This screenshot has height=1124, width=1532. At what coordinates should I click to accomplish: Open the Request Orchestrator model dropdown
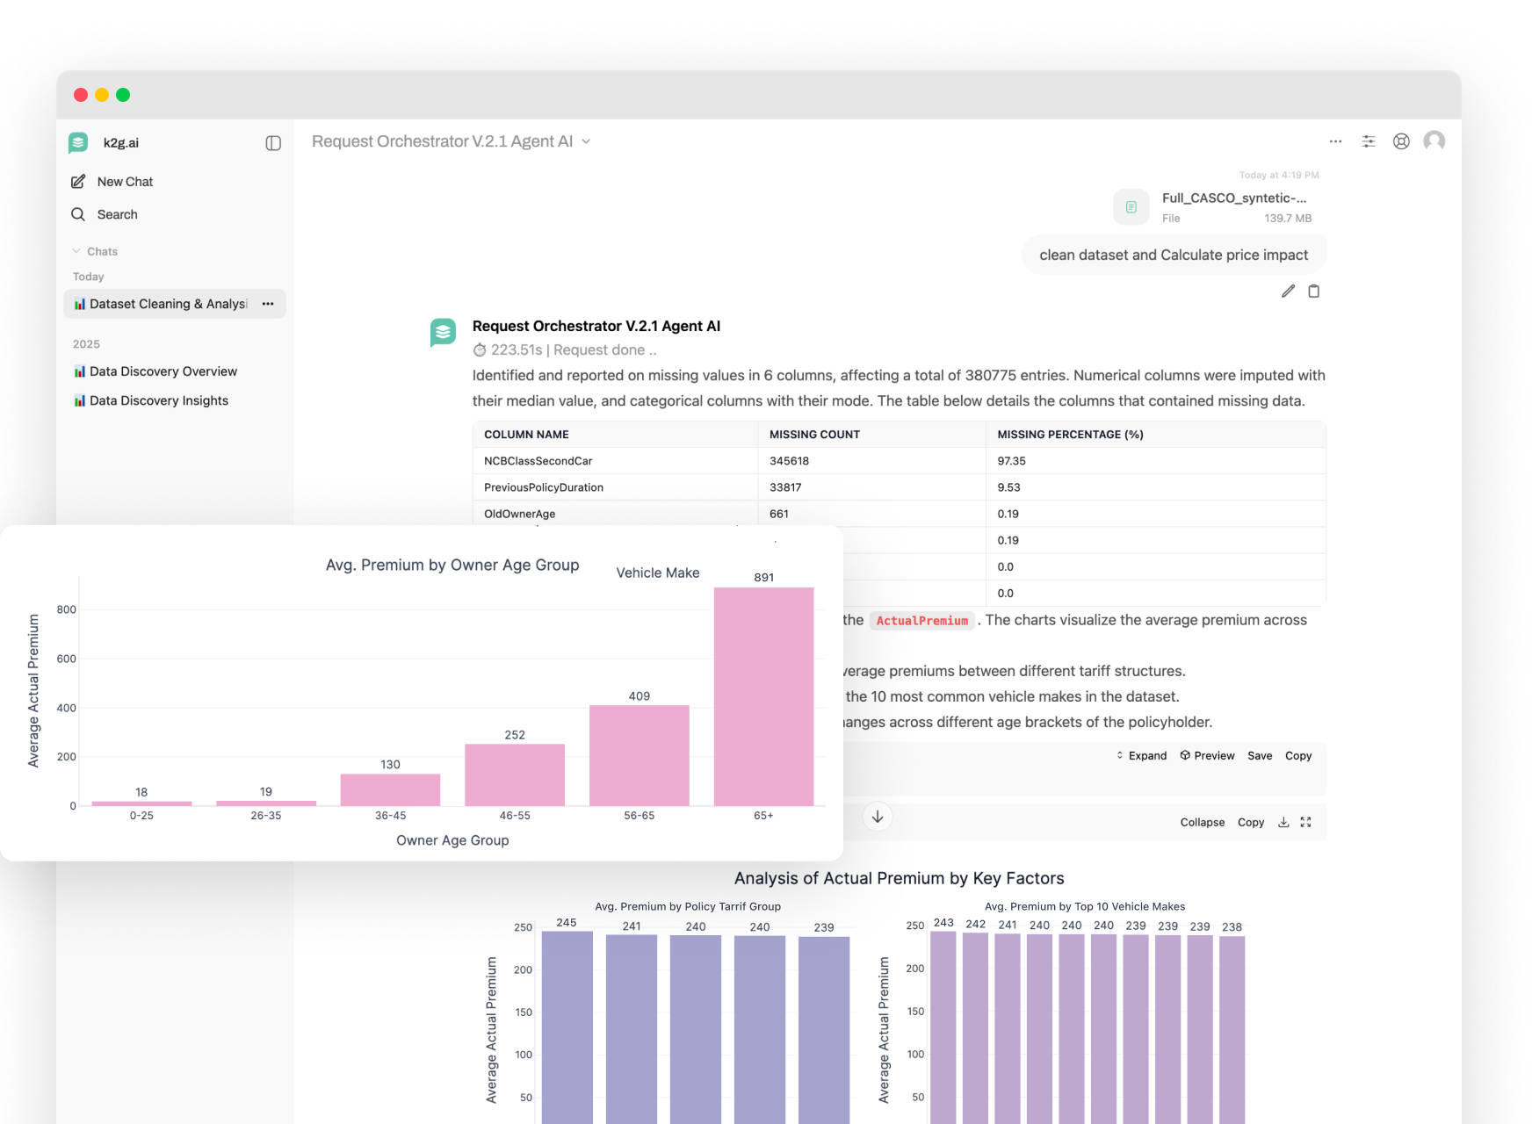(x=452, y=141)
